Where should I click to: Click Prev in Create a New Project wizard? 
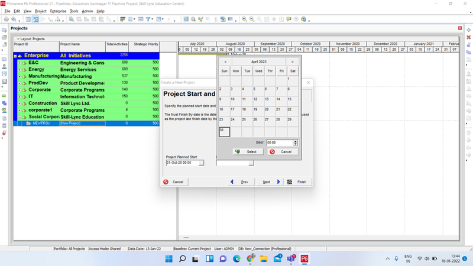(241, 182)
